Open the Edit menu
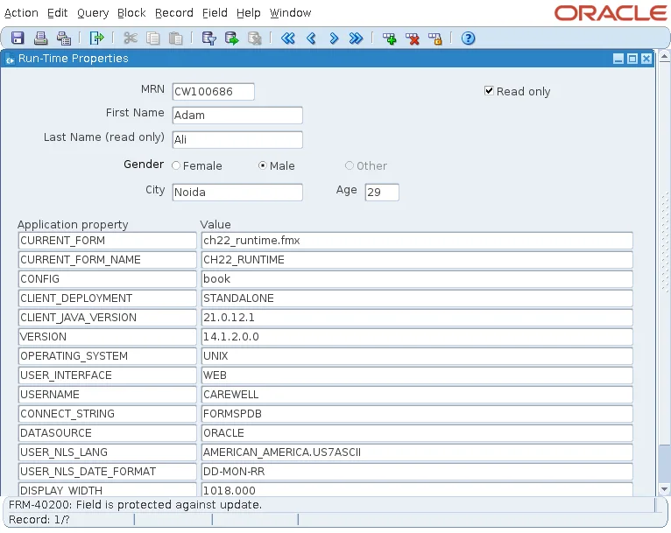 (57, 13)
